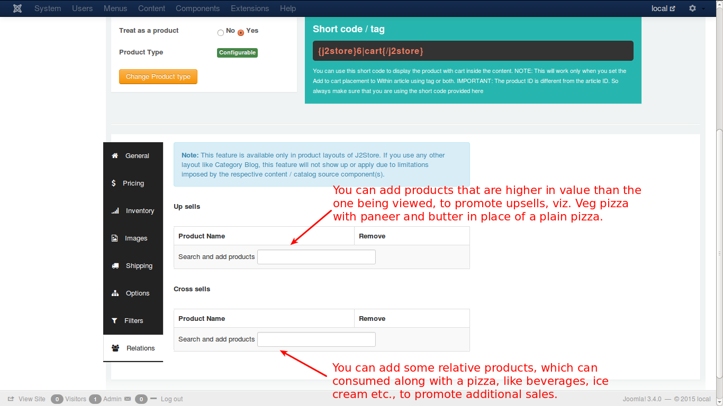Open the Content menu
The image size is (723, 406).
click(152, 8)
